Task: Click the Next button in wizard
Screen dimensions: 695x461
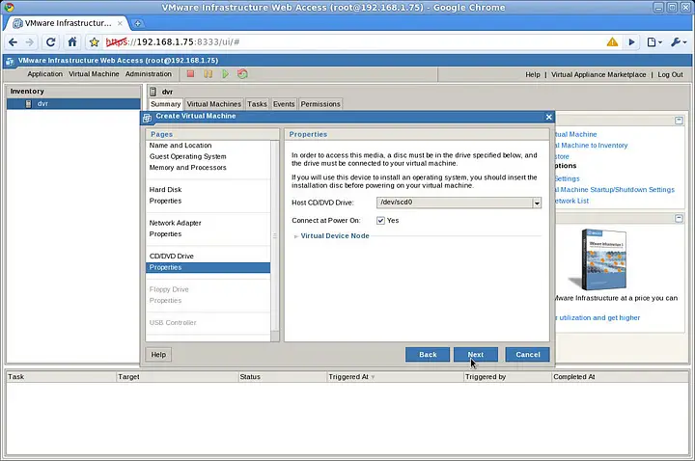Action: (x=476, y=355)
